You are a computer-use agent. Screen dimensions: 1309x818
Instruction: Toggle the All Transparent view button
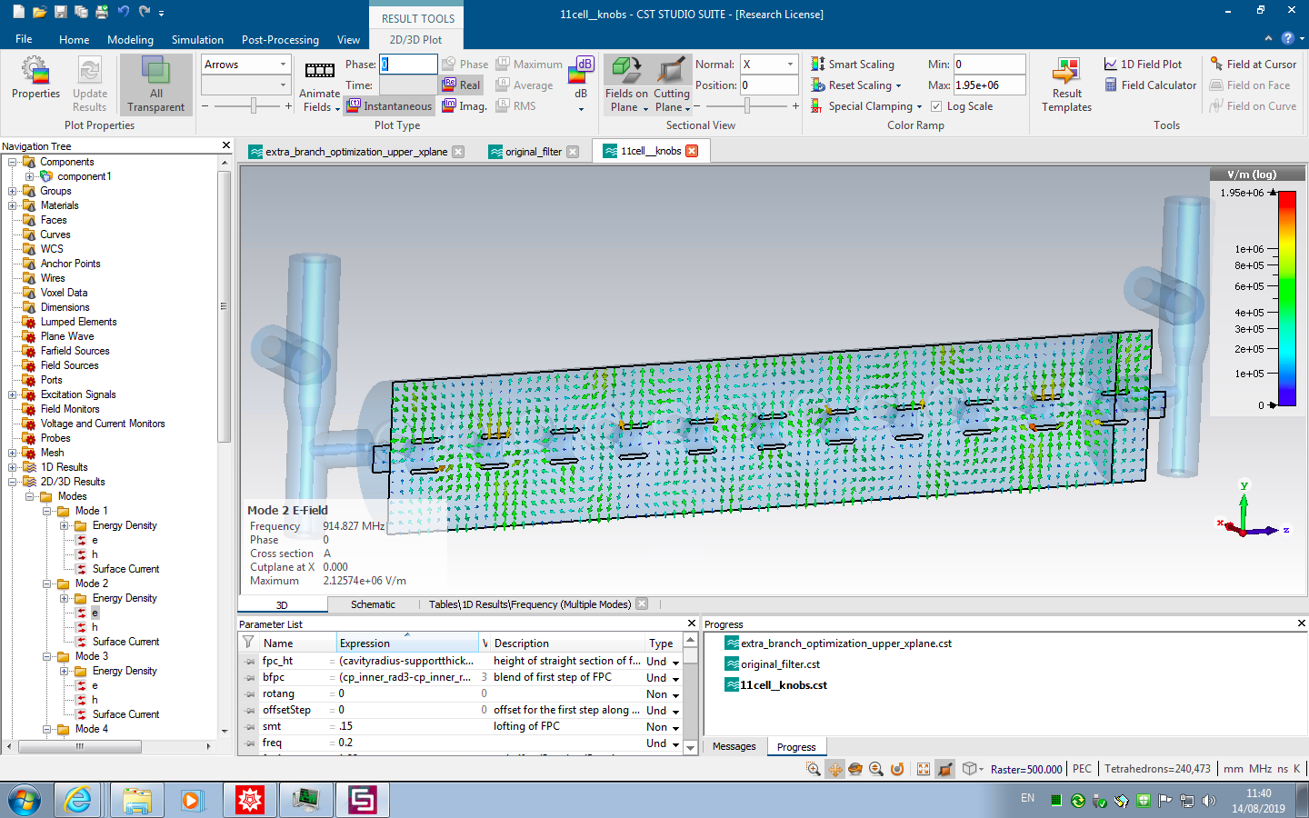155,84
